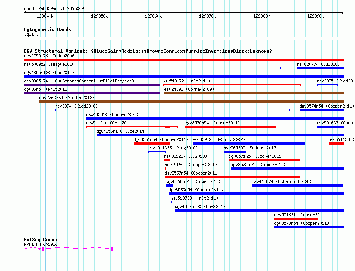Click nsv3995 (Kidd2008) variant label

click(336, 81)
